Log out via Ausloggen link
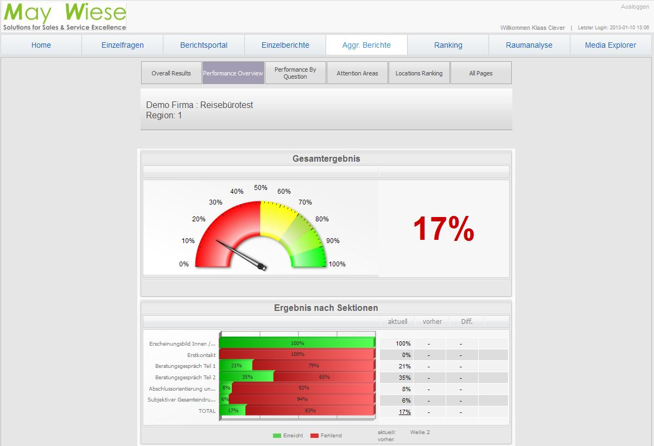 coord(634,7)
